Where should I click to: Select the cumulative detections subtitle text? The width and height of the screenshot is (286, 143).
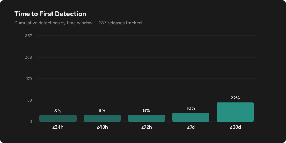coord(78,23)
